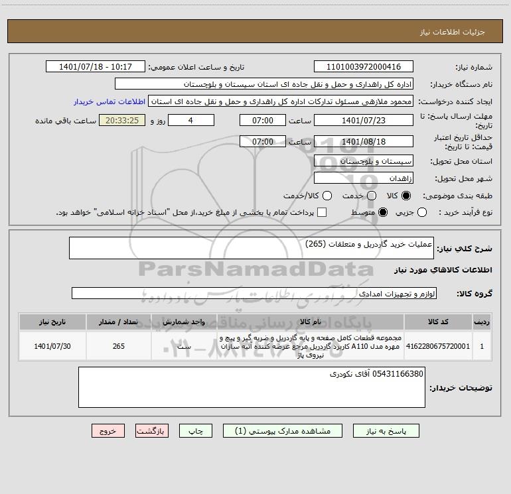Toggle the اسناد خزانه اسلامی payment checkbox

click(x=322, y=212)
